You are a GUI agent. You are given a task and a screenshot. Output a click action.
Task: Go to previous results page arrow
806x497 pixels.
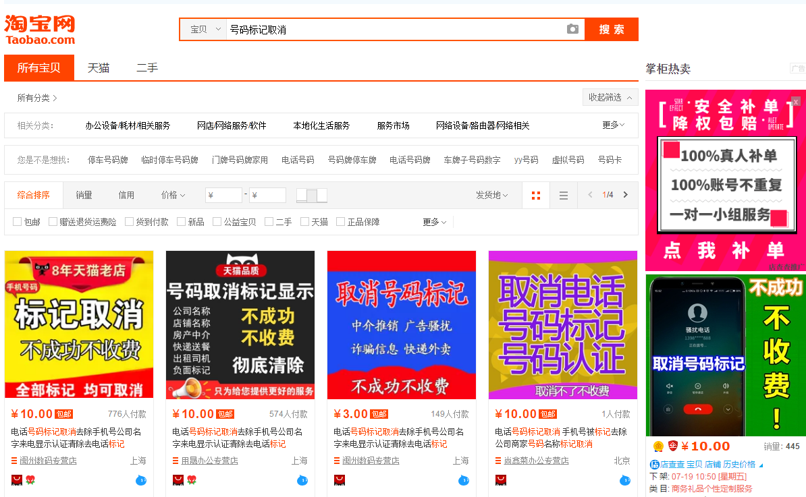[590, 195]
